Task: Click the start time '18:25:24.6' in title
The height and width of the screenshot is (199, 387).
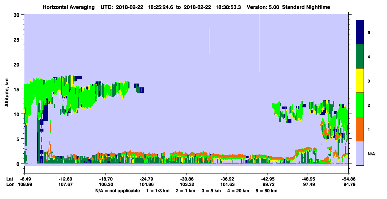Action: [161, 7]
